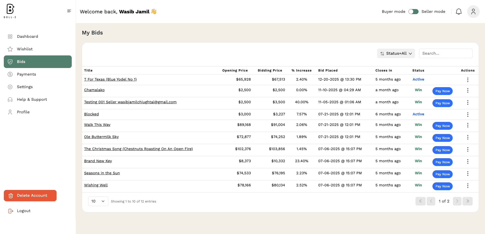Image resolution: width=485 pixels, height=234 pixels.
Task: Go to Payments in the sidebar
Action: (26, 74)
